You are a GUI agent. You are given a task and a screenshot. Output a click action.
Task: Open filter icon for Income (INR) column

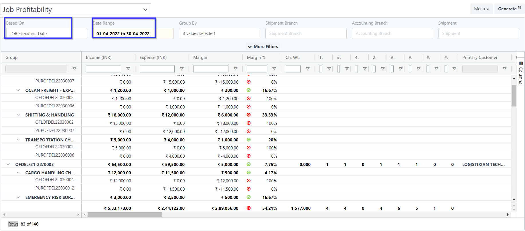click(x=128, y=69)
